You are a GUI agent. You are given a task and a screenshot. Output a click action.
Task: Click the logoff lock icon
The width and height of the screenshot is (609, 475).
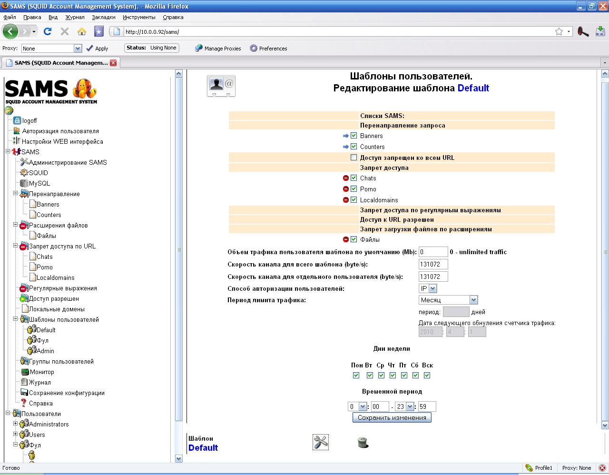[x=17, y=120]
